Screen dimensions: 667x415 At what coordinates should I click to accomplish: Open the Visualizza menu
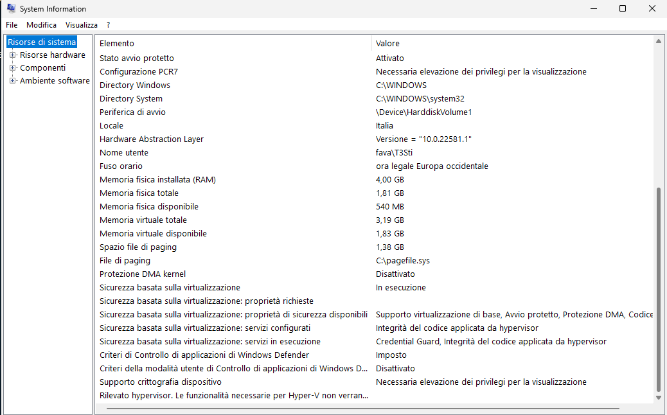[x=81, y=25]
